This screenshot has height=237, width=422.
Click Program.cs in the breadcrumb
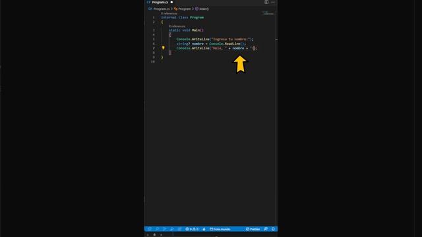pos(161,9)
